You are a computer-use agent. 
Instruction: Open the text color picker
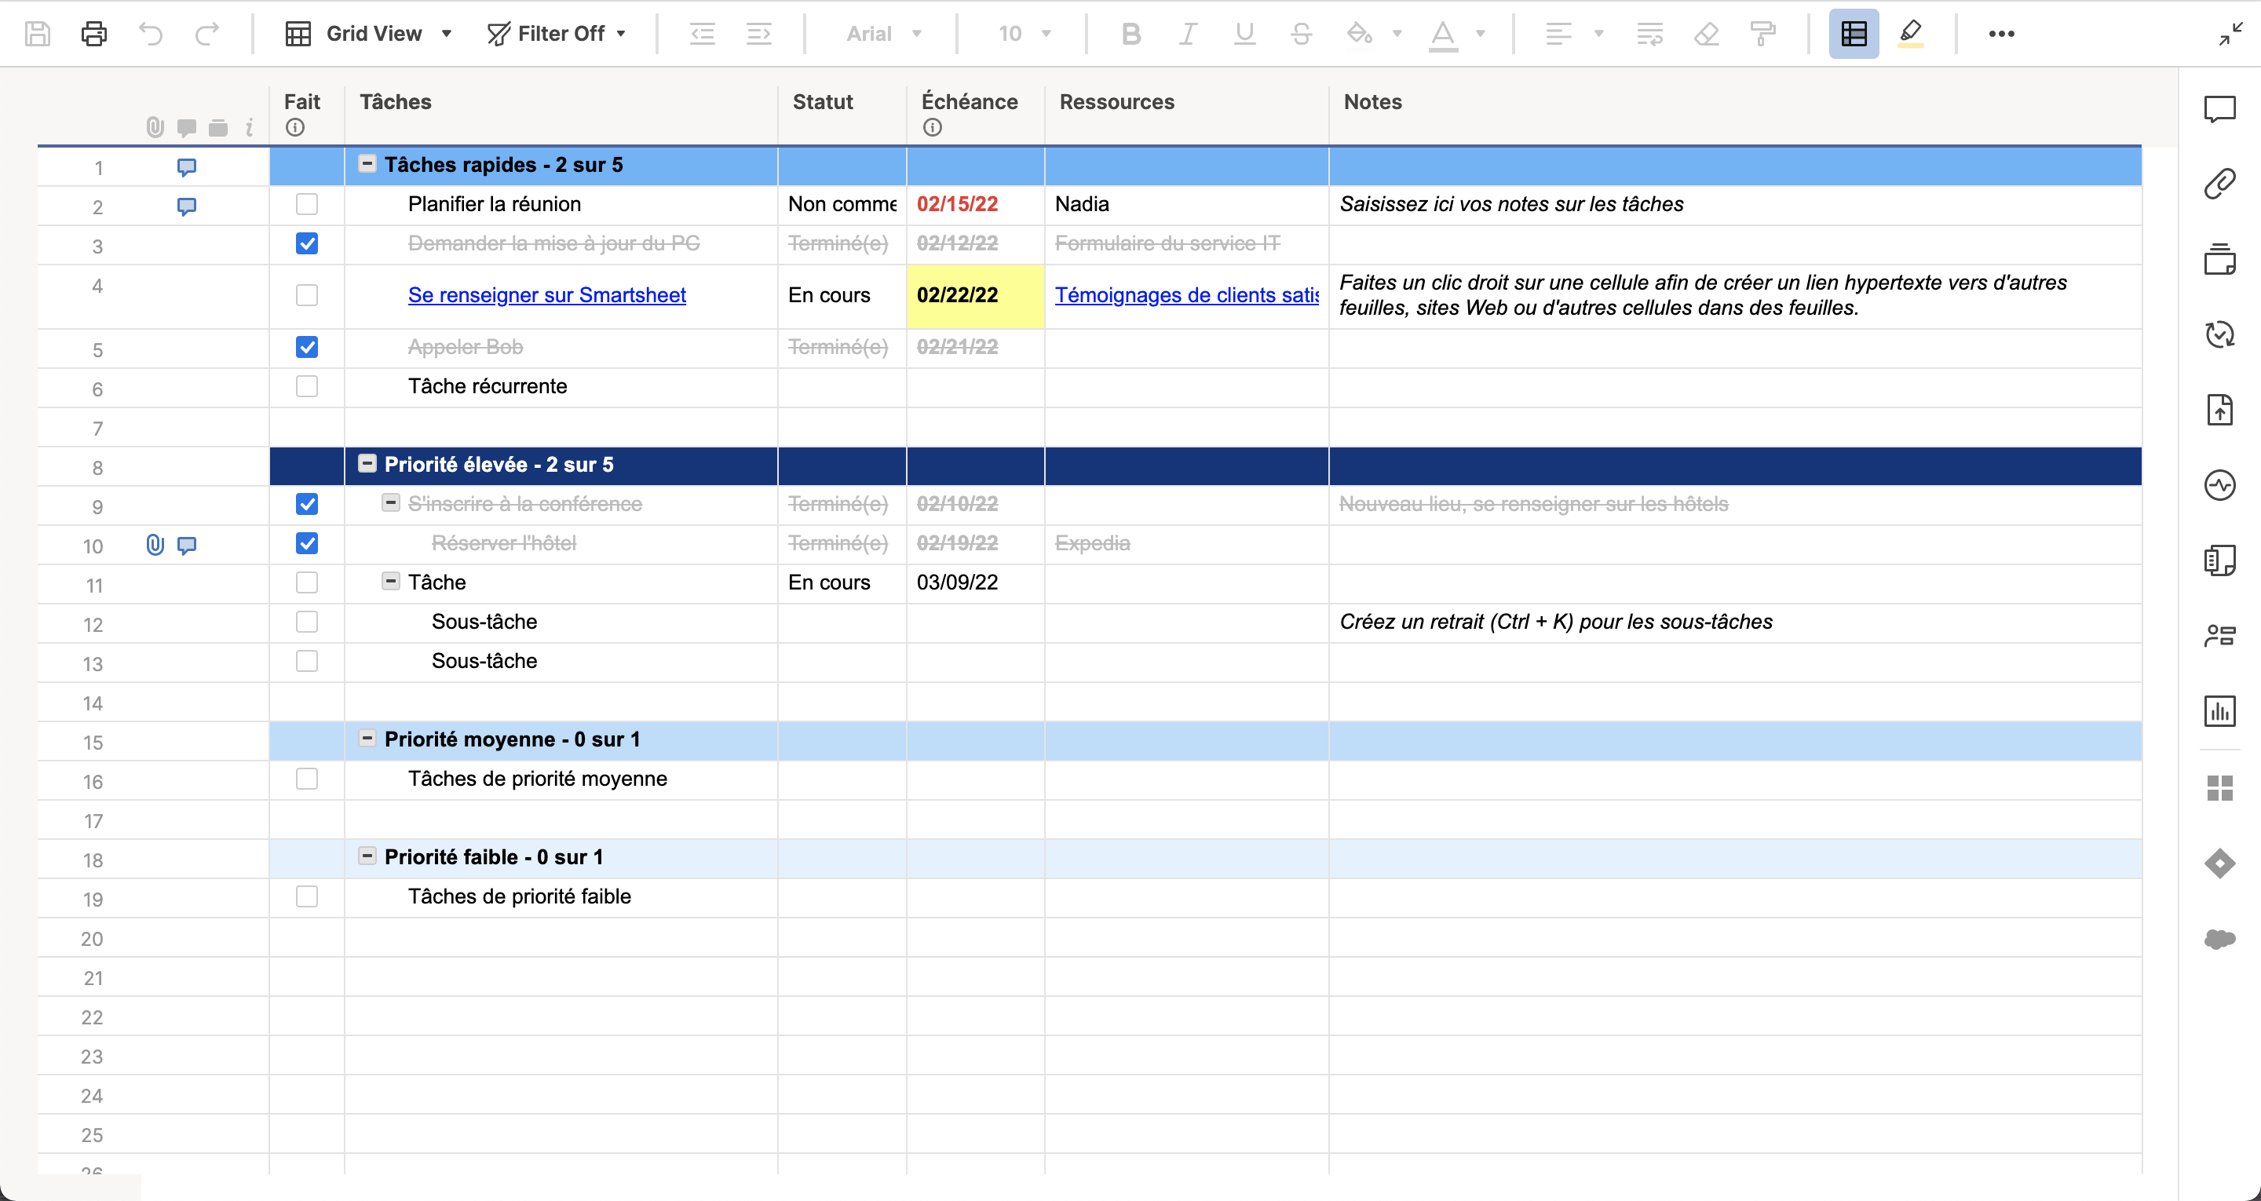pyautogui.click(x=1480, y=33)
